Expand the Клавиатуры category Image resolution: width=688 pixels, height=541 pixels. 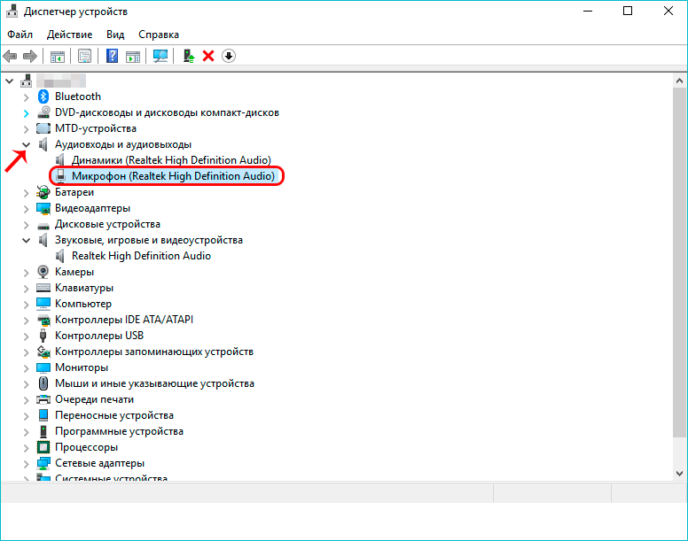click(26, 289)
